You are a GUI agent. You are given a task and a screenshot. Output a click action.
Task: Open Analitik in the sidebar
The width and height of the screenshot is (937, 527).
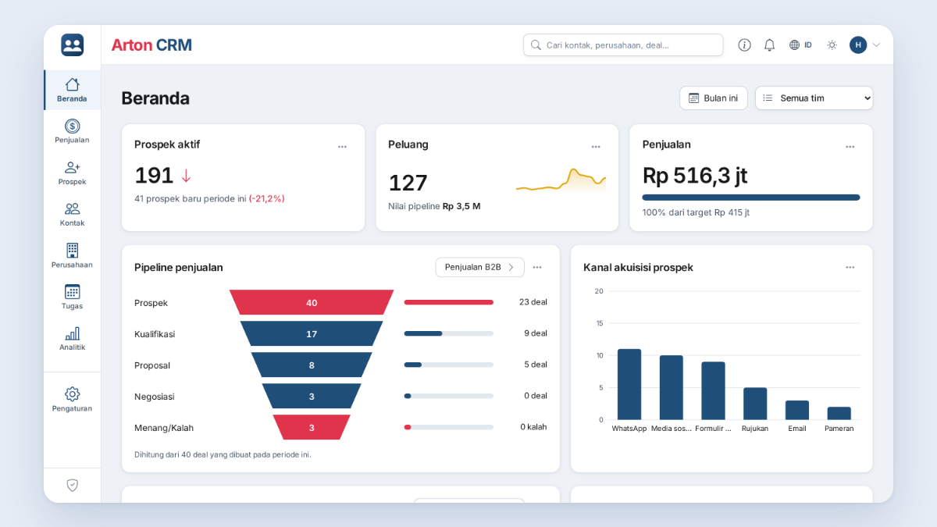[x=72, y=338]
